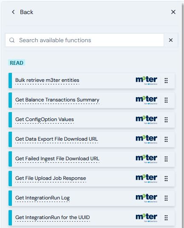
Task: Click the drag handle for Bulk retrieve m3ter entities
Action: coord(166,81)
